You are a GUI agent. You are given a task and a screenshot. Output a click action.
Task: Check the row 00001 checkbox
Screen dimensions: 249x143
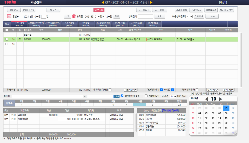(7, 39)
